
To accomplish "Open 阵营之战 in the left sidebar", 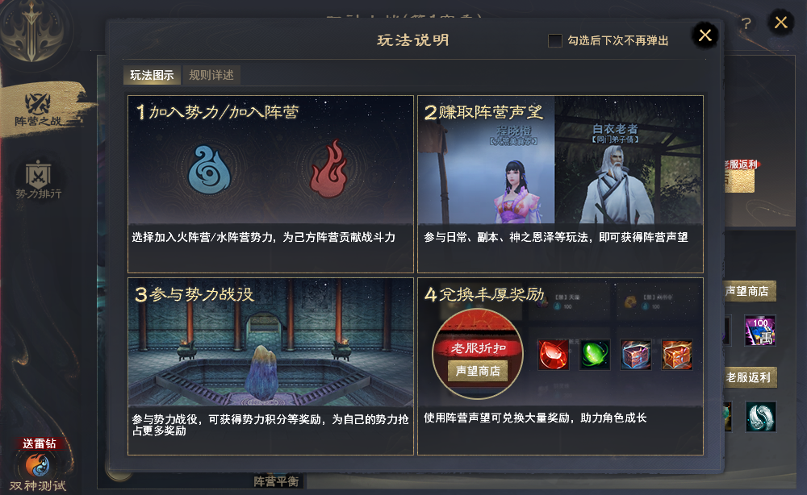I will tap(38, 110).
